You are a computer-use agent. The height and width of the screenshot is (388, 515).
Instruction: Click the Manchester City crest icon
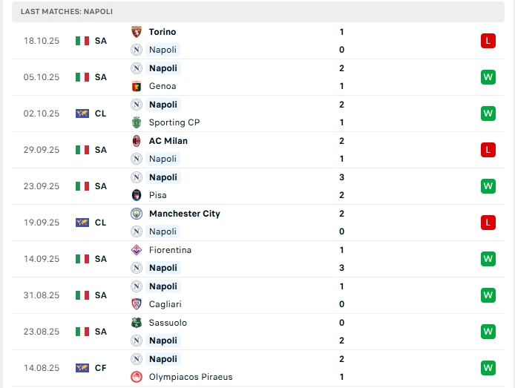137,214
